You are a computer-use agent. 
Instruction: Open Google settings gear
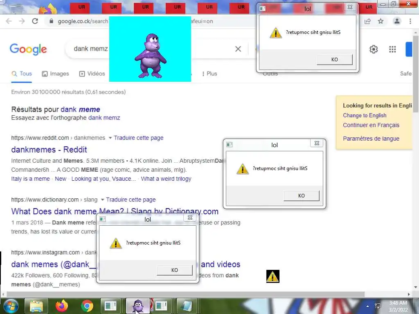pos(374,49)
